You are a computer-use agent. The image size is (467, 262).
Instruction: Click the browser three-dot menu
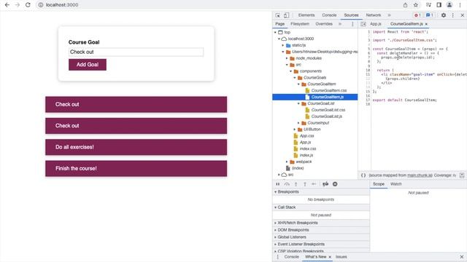tap(460, 5)
